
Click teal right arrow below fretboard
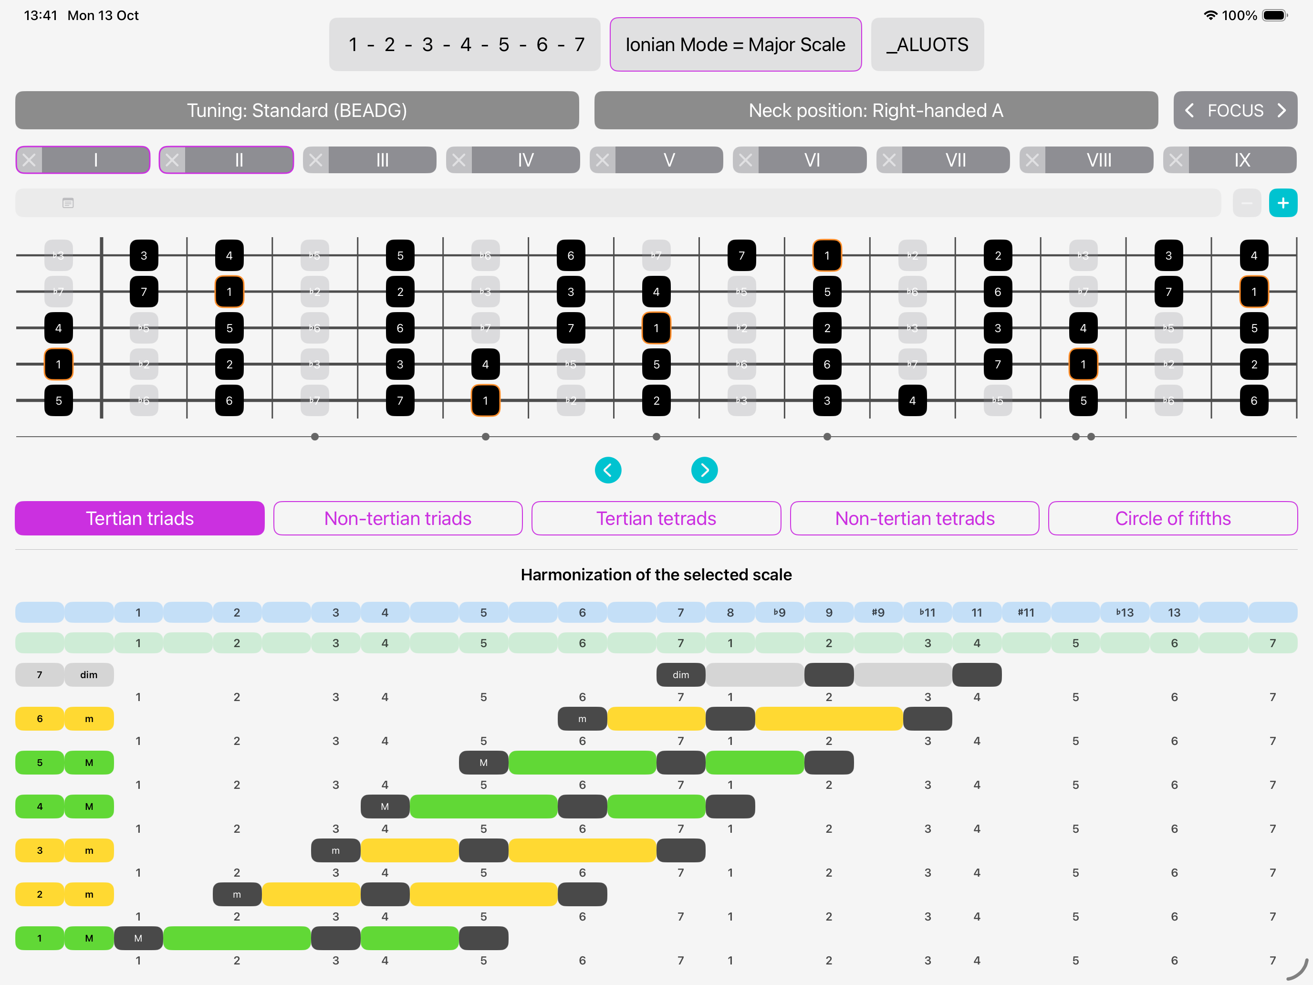click(704, 470)
